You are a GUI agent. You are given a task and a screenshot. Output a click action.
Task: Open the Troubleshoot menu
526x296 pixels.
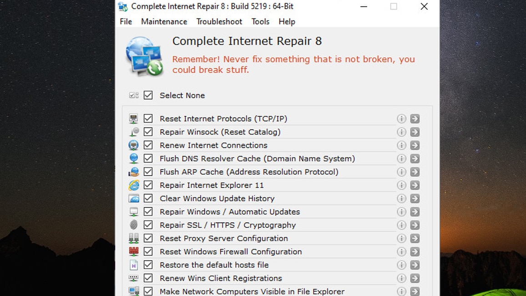(x=219, y=21)
